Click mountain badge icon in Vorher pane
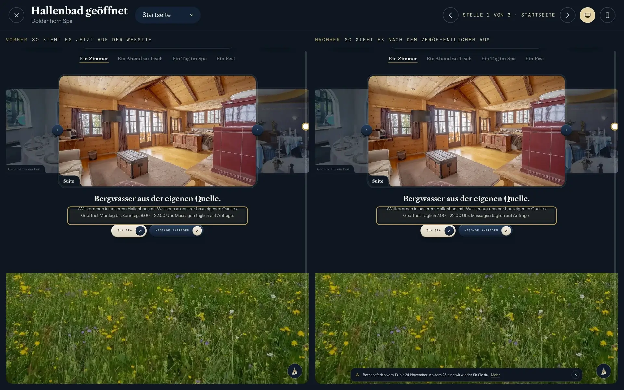This screenshot has width=624, height=390. [295, 371]
